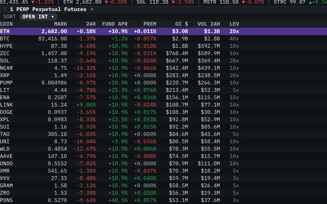
Task: Click NEAR's -14.32% 24H change
Action: pos(85,68)
